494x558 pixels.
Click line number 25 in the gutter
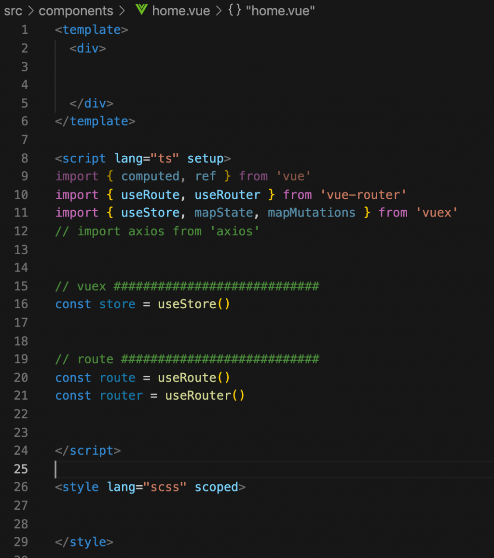[x=21, y=469]
